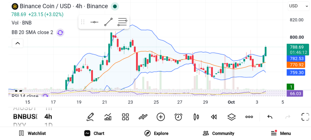Enter fullscreen with corner brackets icon
Viewport: 311px width, 140px height.
click(x=305, y=117)
